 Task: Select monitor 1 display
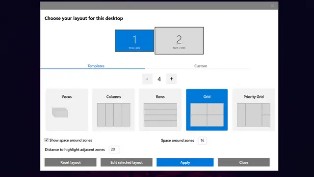(134, 40)
